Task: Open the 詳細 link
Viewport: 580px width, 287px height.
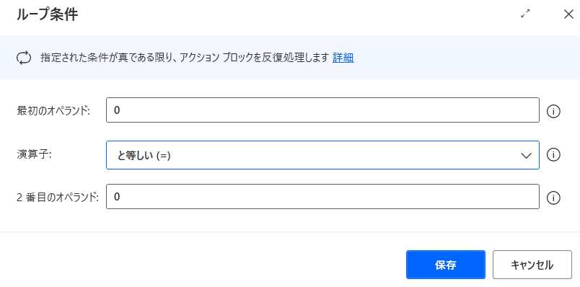Action: 343,58
